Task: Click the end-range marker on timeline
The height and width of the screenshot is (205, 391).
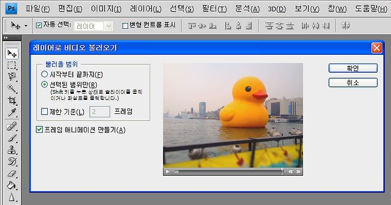Action: 282,171
